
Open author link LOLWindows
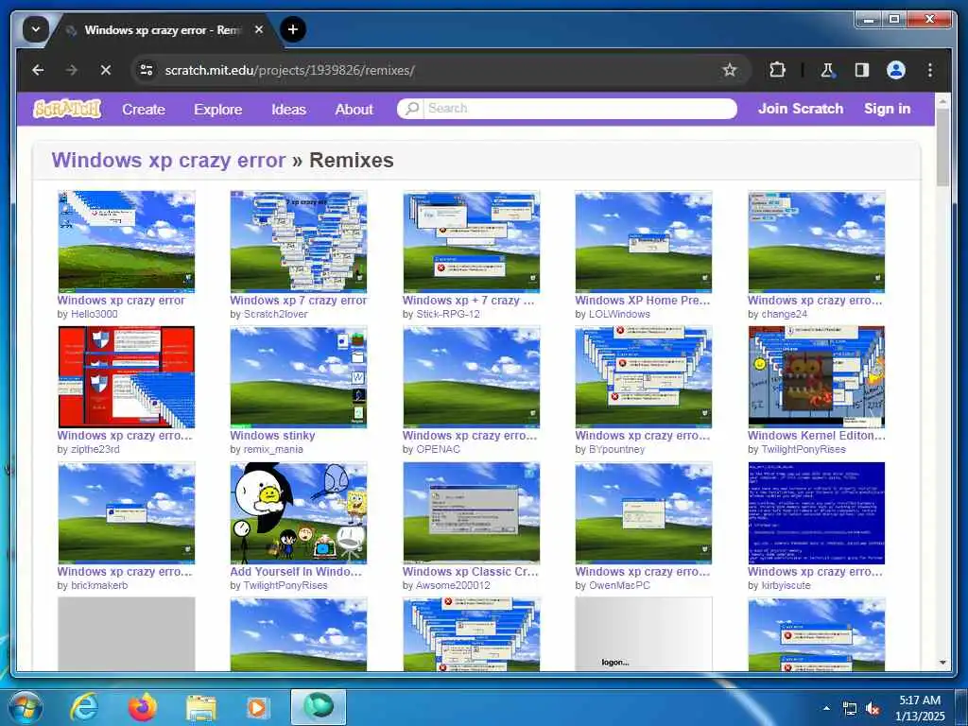click(619, 314)
